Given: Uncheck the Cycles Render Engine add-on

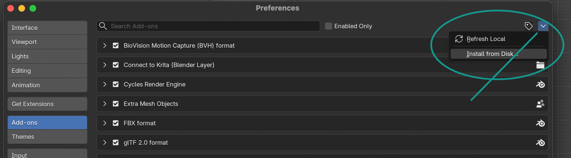Looking at the screenshot, I should pos(116,84).
